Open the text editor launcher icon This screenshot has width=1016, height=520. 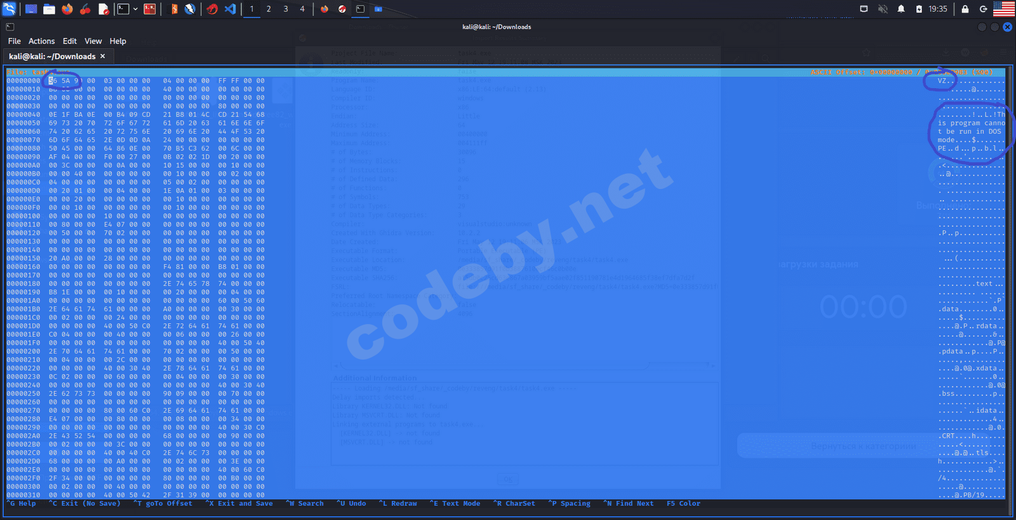tap(104, 9)
